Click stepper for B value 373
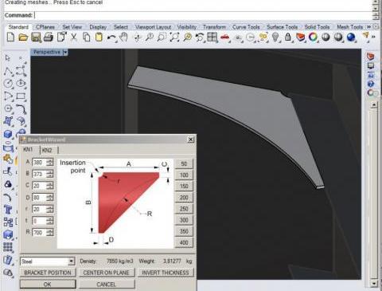The width and height of the screenshot is (382, 291). click(50, 174)
